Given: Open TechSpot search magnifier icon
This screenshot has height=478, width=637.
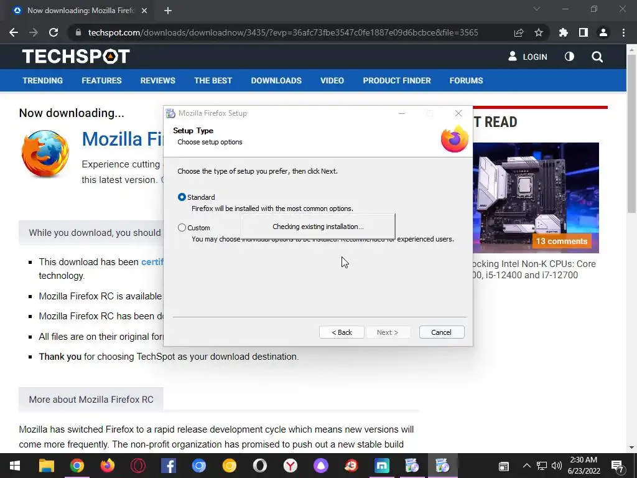Looking at the screenshot, I should 597,57.
